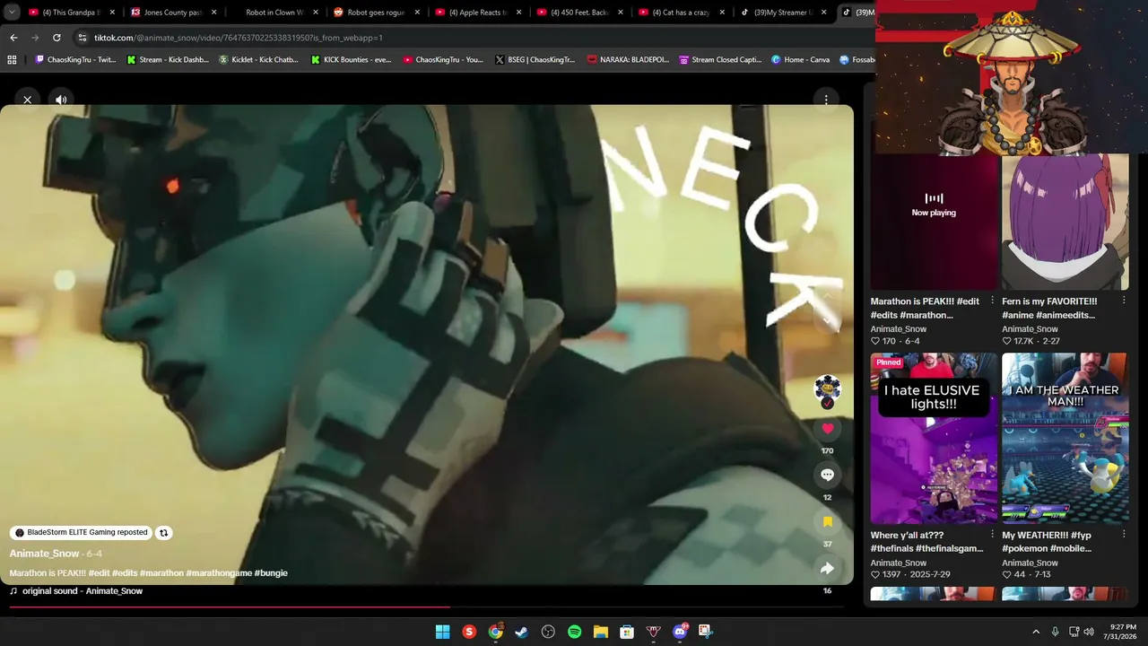Open Microsoft Store from the taskbar
Image resolution: width=1148 pixels, height=646 pixels.
point(627,632)
